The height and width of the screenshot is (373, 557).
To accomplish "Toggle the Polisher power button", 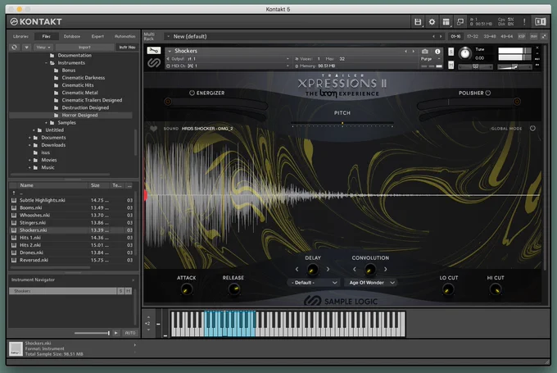I will tap(488, 93).
